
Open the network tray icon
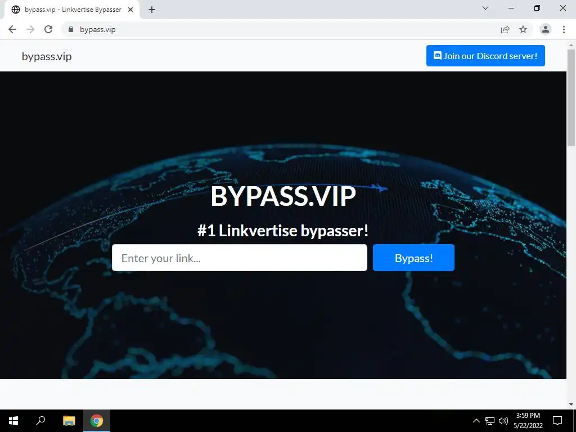coord(490,421)
